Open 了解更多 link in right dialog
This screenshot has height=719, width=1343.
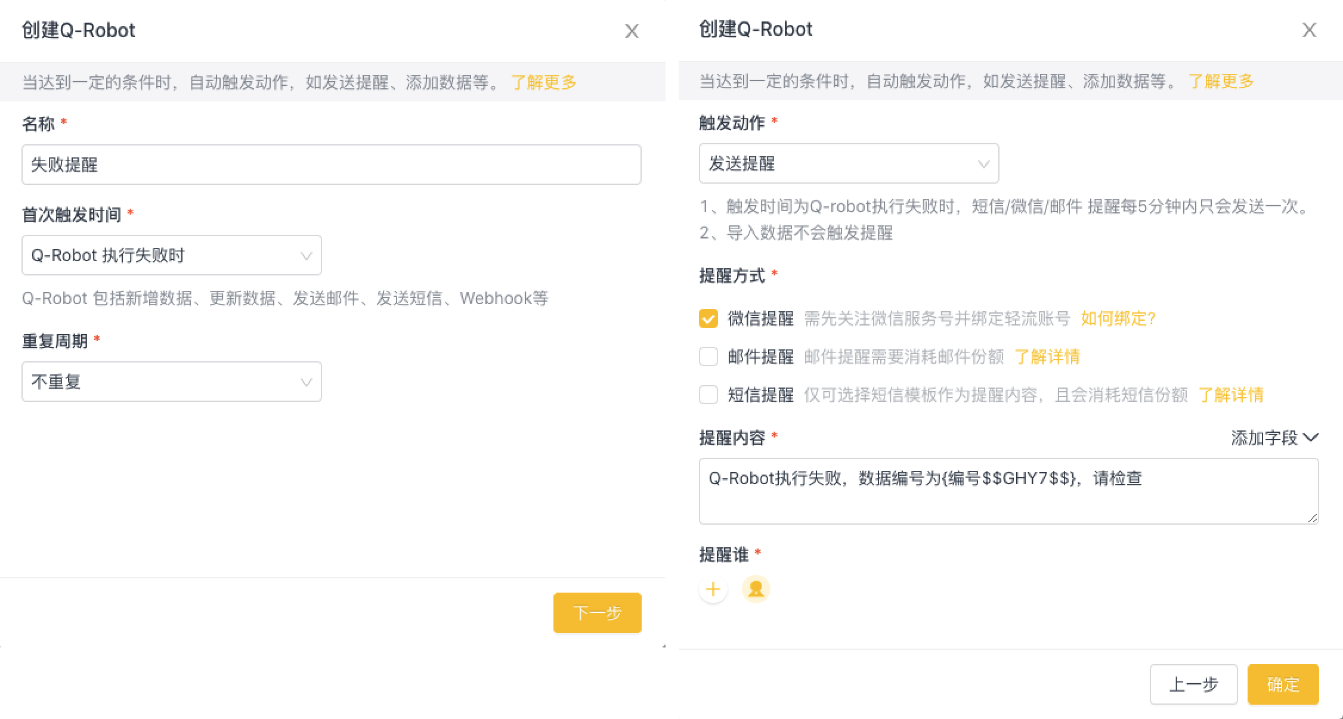[x=1221, y=81]
